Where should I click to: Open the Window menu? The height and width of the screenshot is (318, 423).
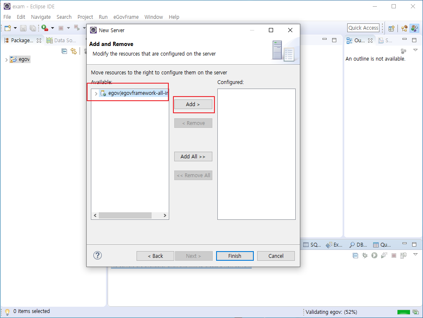pyautogui.click(x=154, y=17)
